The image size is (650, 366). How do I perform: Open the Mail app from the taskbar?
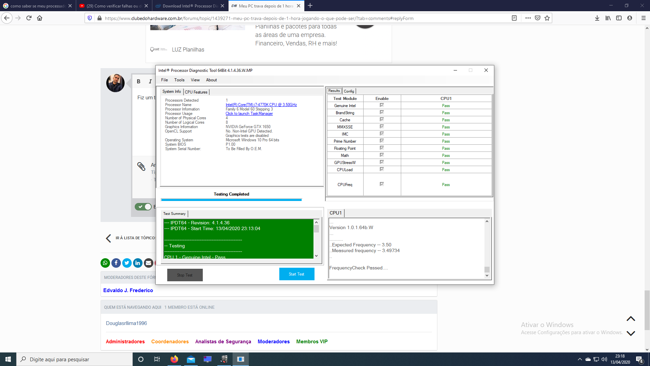[191, 359]
